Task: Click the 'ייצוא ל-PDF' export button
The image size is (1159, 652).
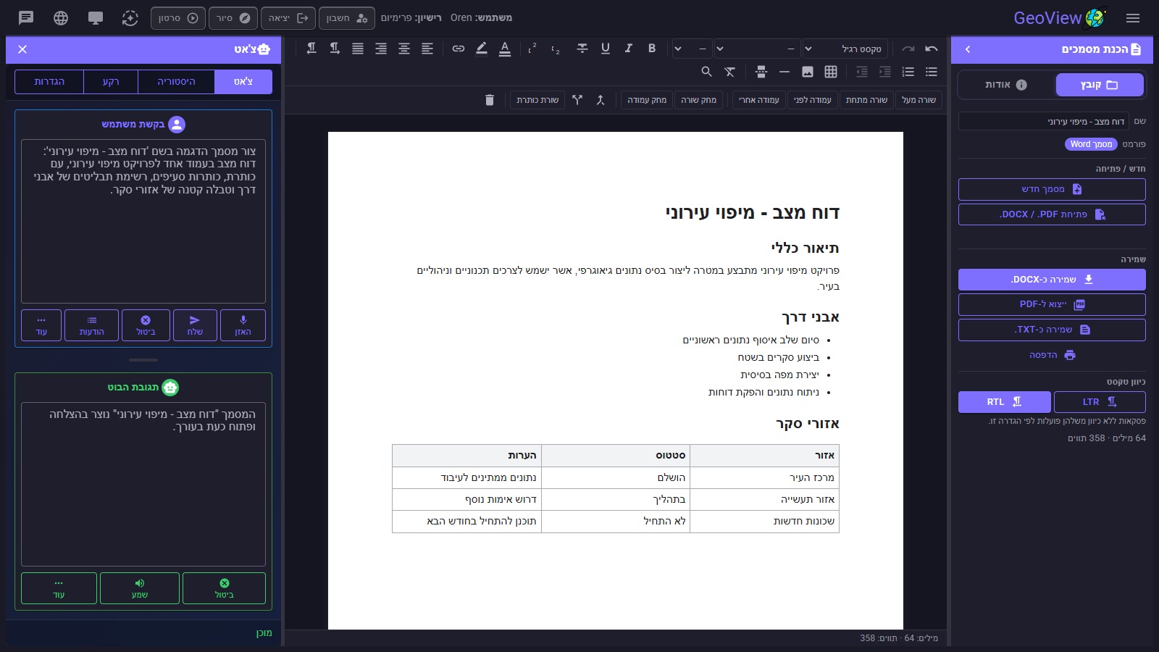Action: click(1052, 304)
